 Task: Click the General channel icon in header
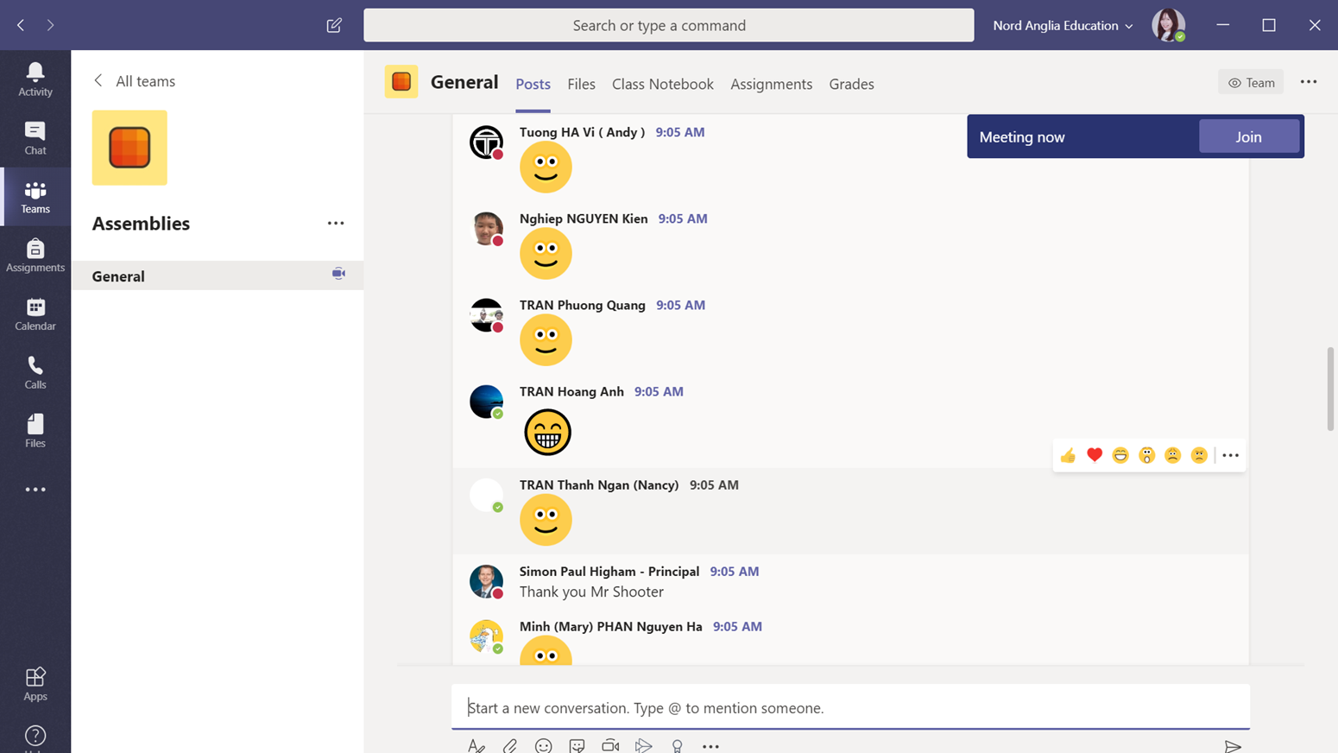pyautogui.click(x=401, y=82)
